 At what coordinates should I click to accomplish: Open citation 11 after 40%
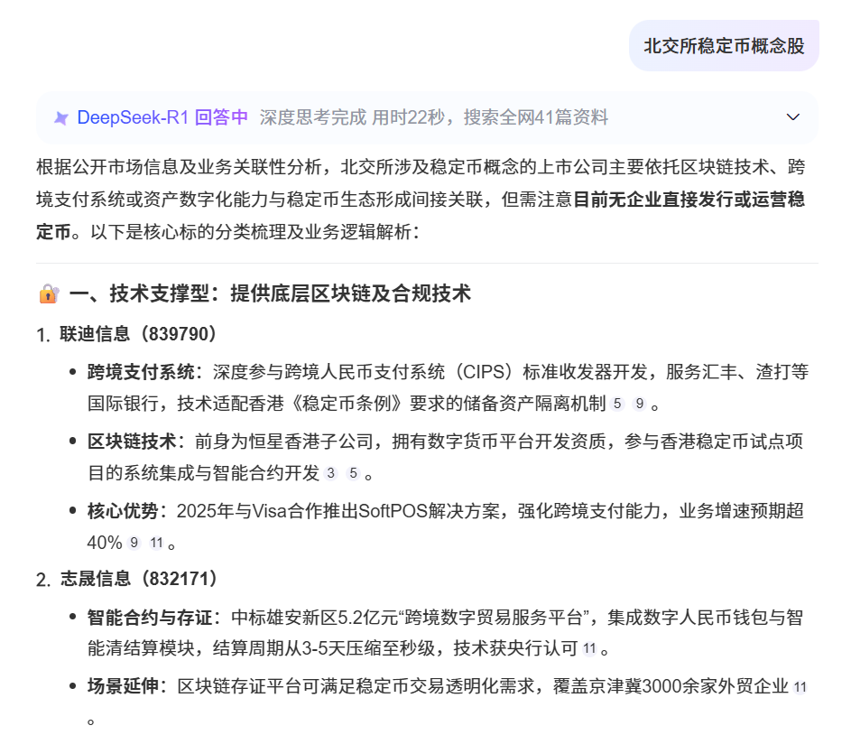click(x=156, y=543)
